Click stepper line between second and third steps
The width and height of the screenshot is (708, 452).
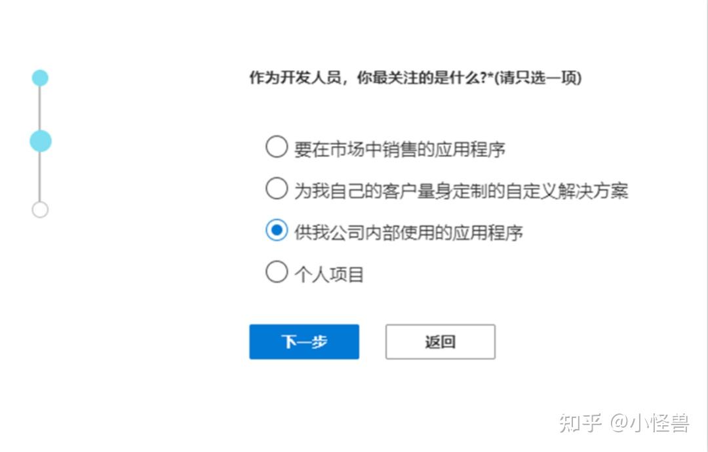click(40, 177)
